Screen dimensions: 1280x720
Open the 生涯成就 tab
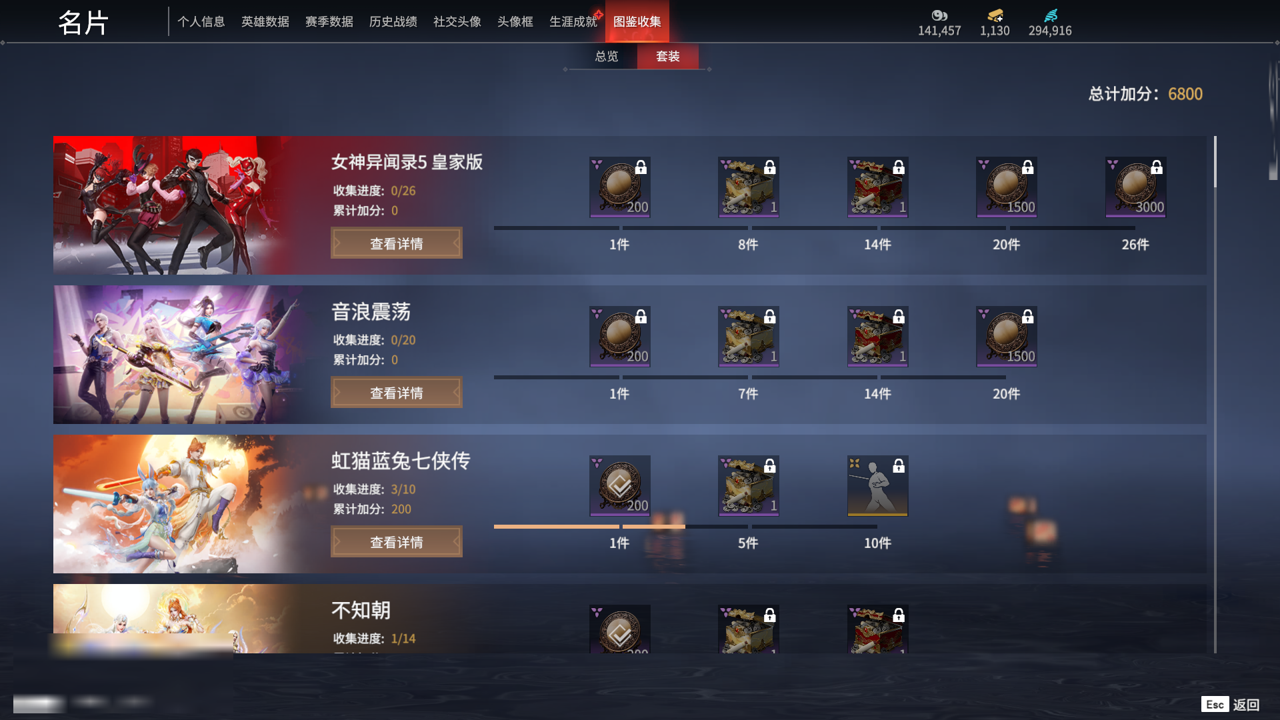coord(573,21)
